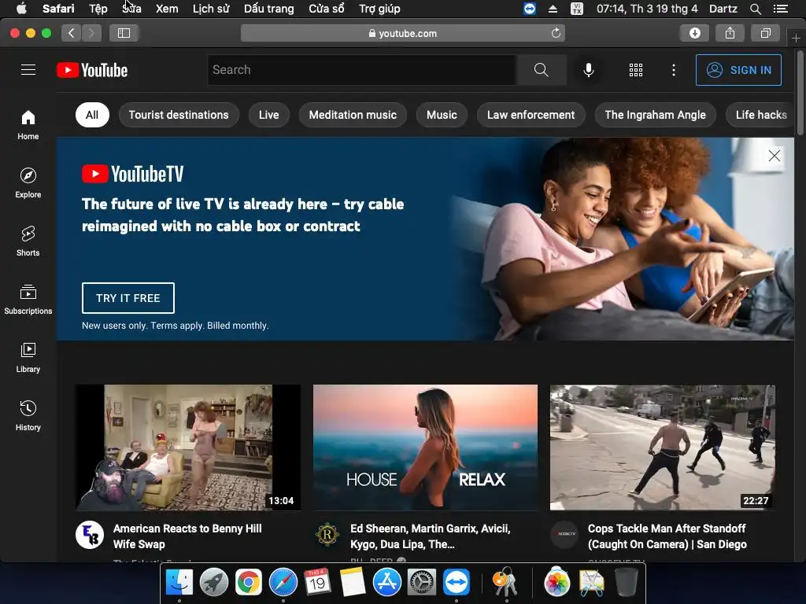Open the Benny Hill video thumbnail

tap(188, 447)
